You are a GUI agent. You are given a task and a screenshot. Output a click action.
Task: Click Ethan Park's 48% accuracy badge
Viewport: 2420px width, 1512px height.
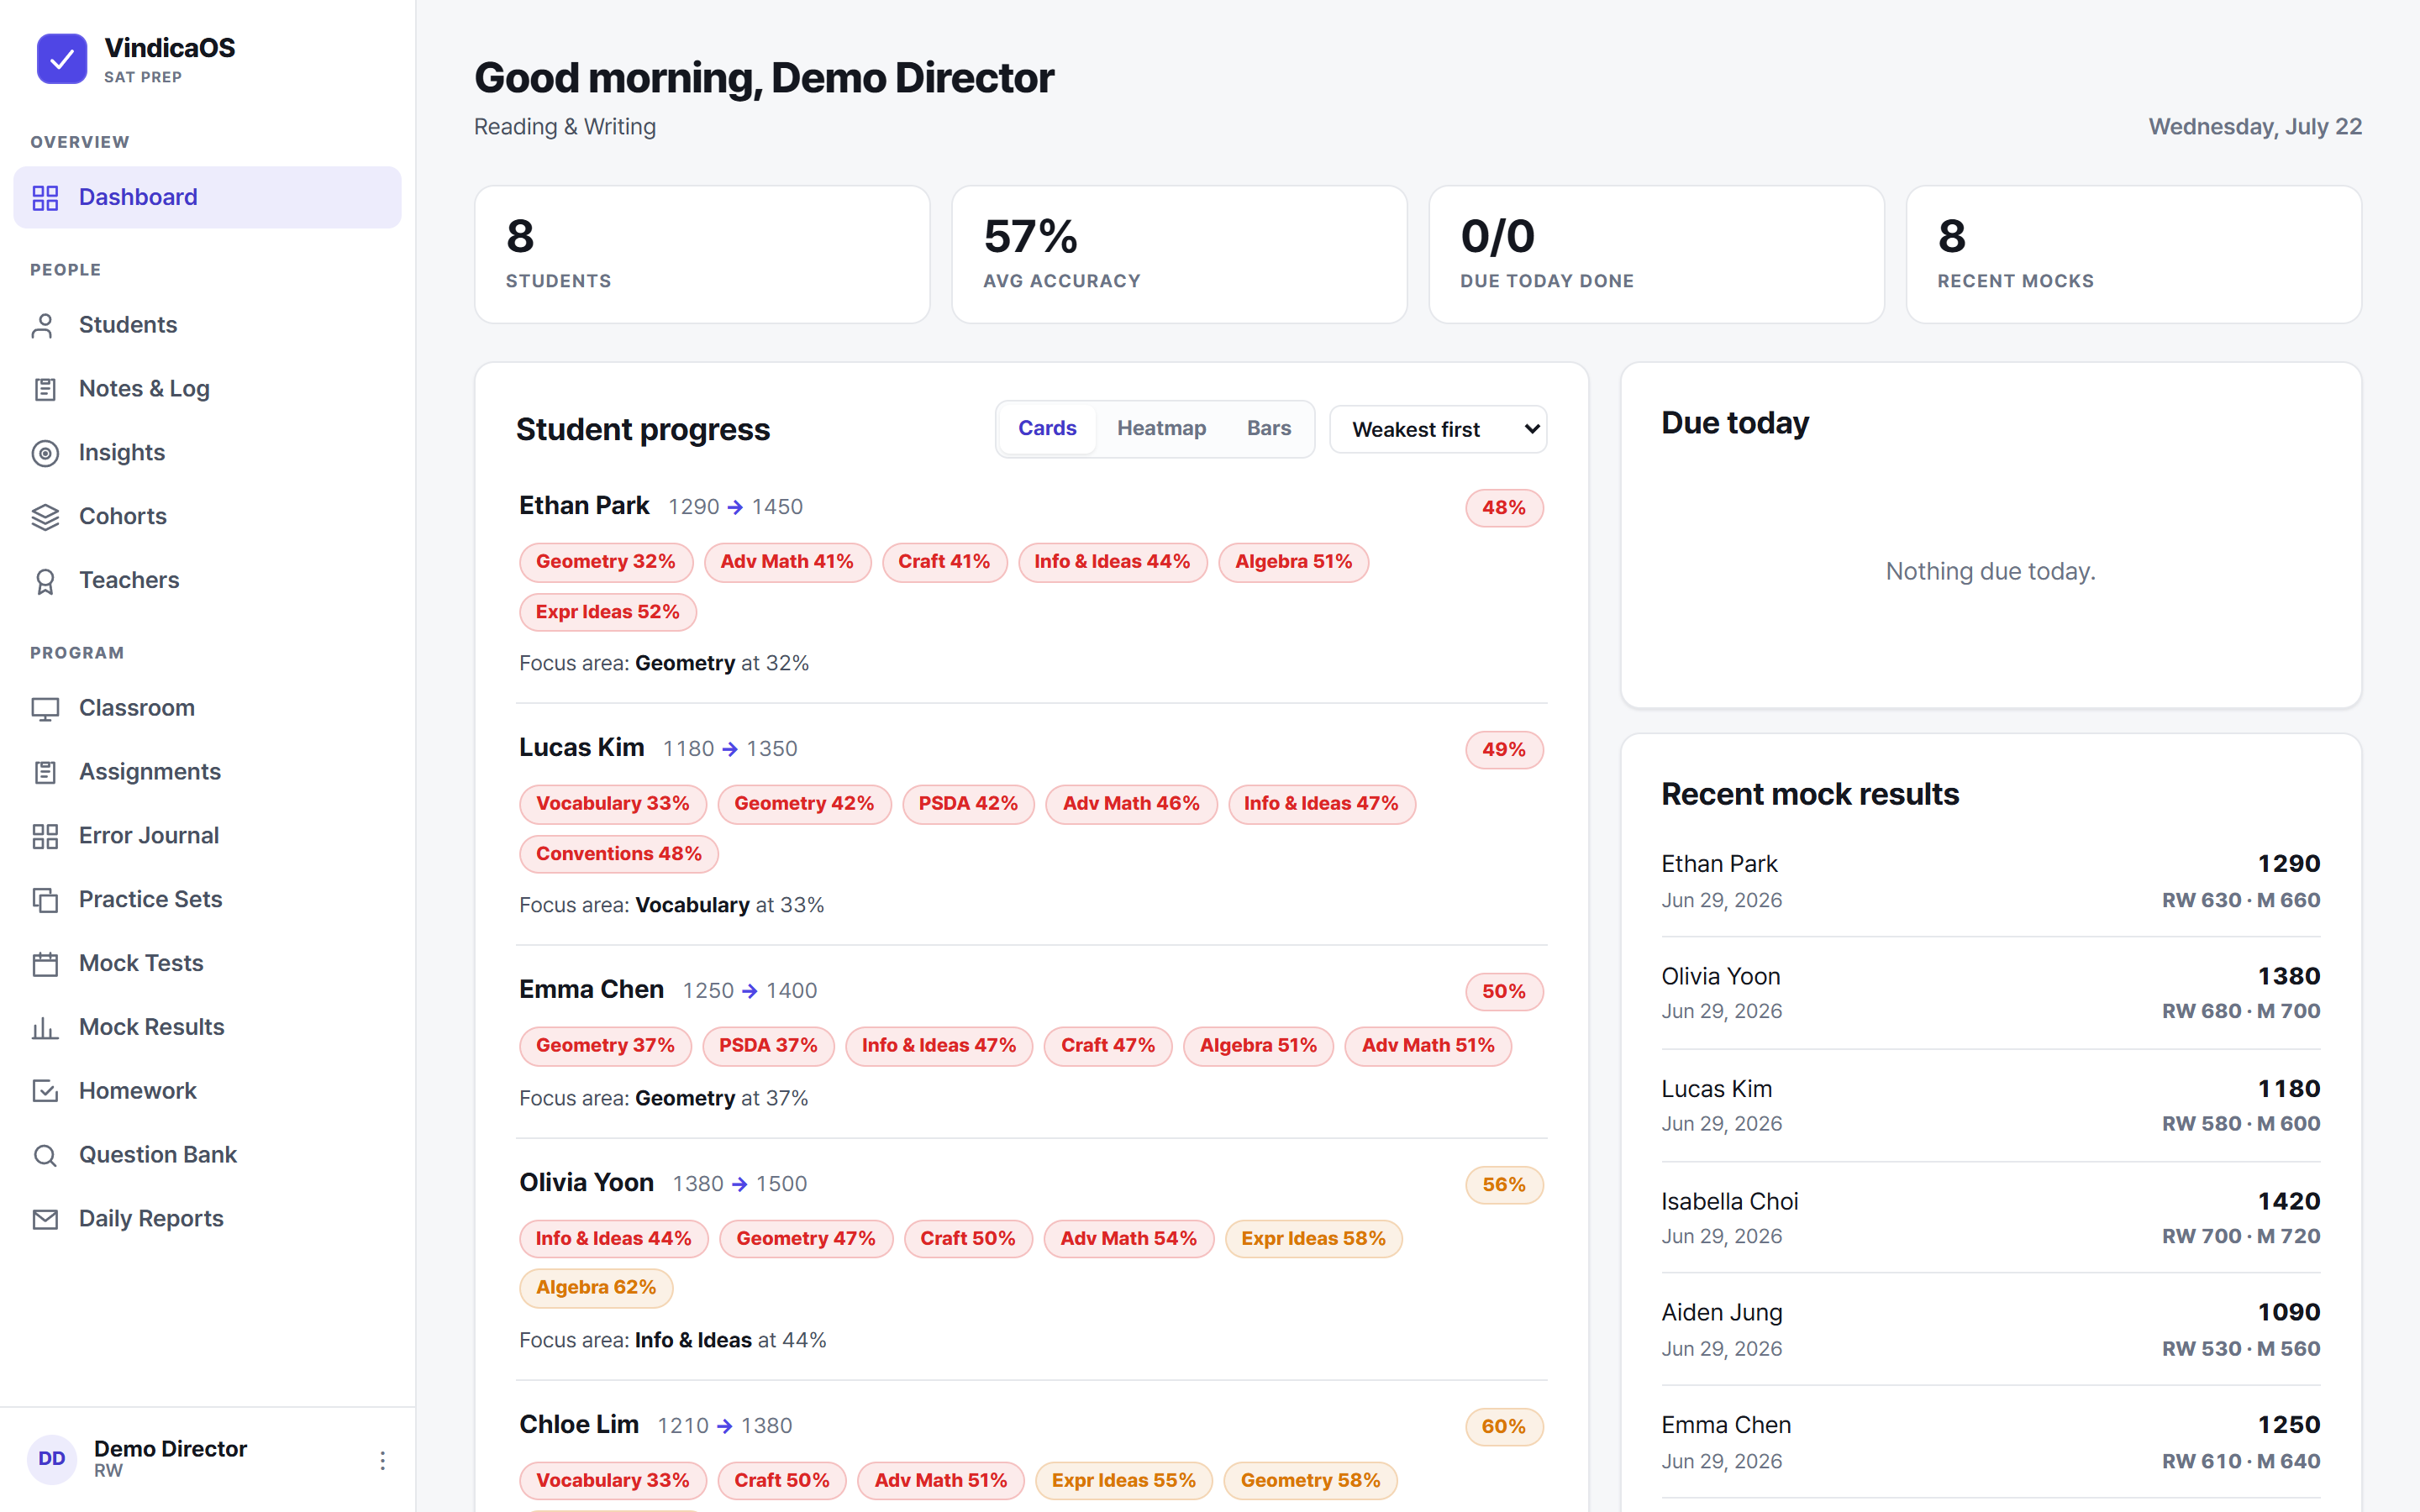tap(1504, 508)
